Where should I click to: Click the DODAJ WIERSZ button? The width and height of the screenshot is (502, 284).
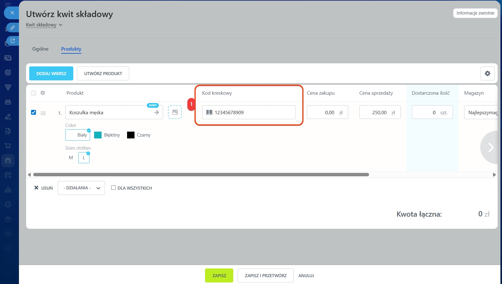[51, 73]
